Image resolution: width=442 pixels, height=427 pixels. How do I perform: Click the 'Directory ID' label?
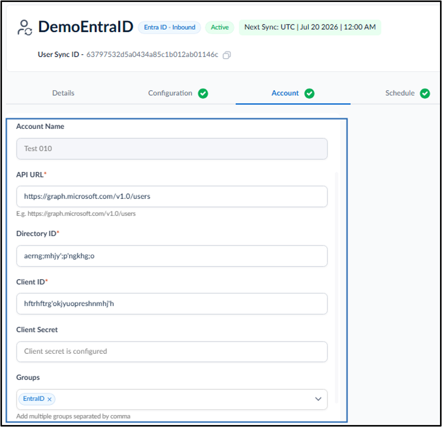click(x=36, y=234)
